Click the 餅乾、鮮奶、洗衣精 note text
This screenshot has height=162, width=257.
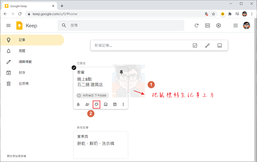point(96,144)
